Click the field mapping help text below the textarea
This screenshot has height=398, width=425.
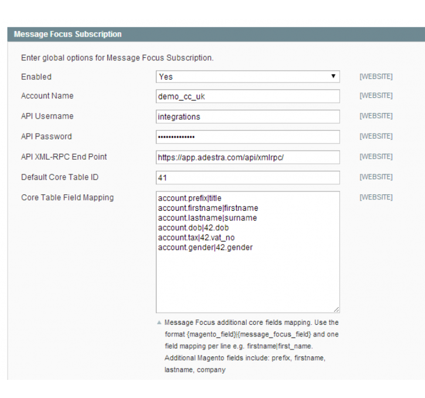tap(251, 346)
